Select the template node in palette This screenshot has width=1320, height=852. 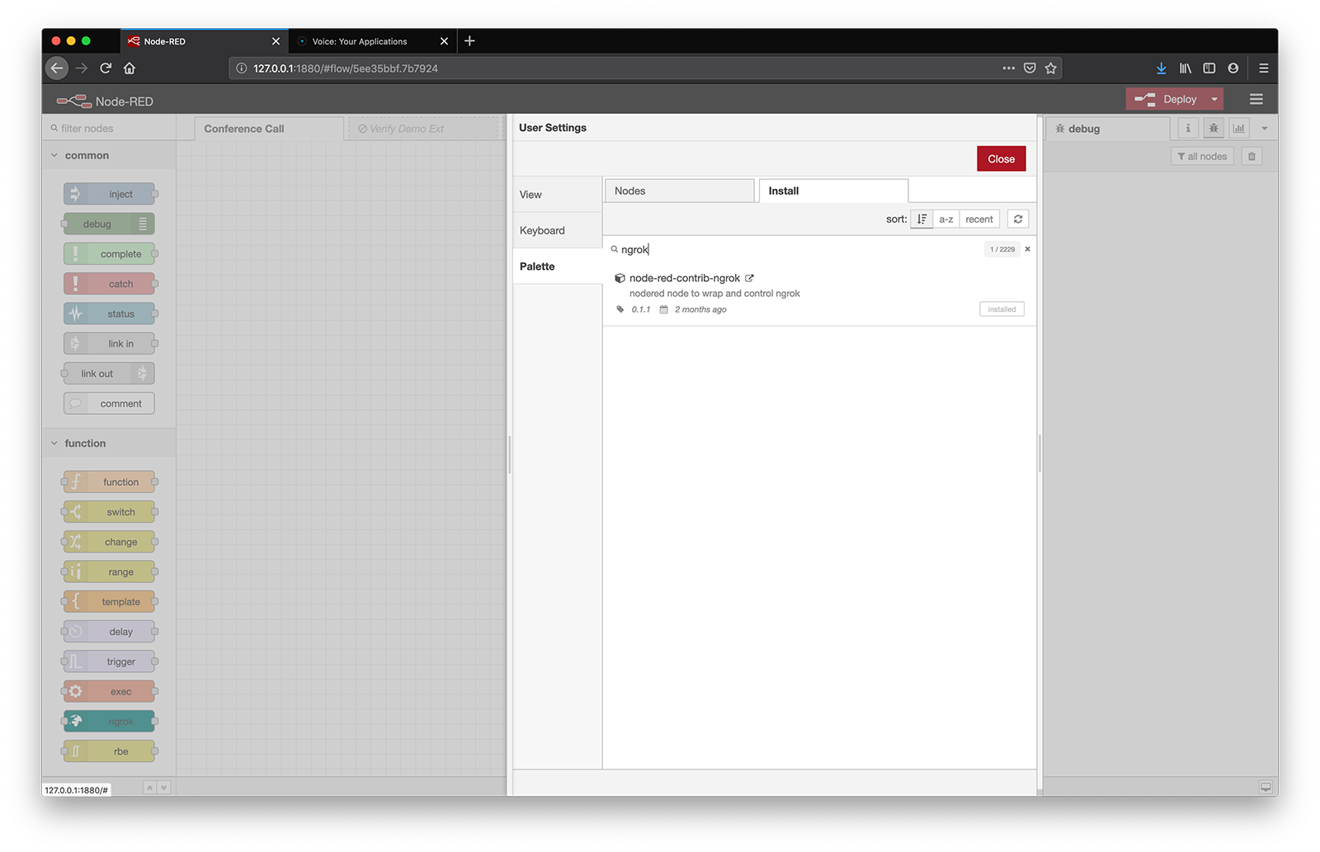coord(109,601)
